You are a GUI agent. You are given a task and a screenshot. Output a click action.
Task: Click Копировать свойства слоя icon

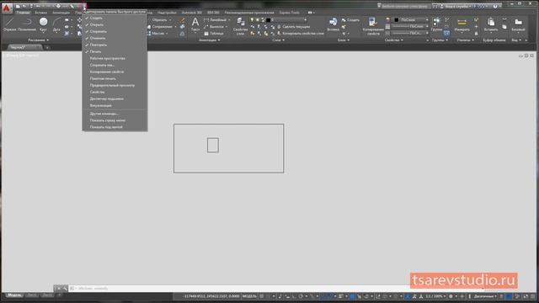pyautogui.click(x=279, y=34)
